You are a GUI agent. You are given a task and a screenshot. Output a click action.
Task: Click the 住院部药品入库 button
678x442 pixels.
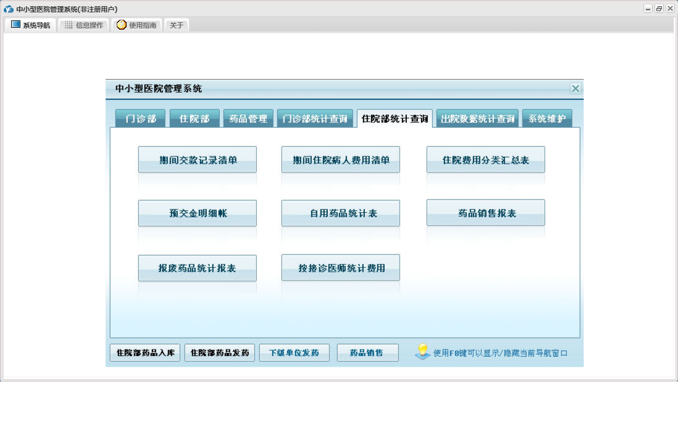(145, 352)
